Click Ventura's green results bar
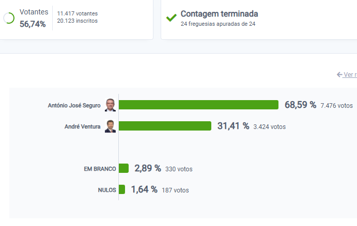This screenshot has height=226, width=357. pyautogui.click(x=165, y=126)
